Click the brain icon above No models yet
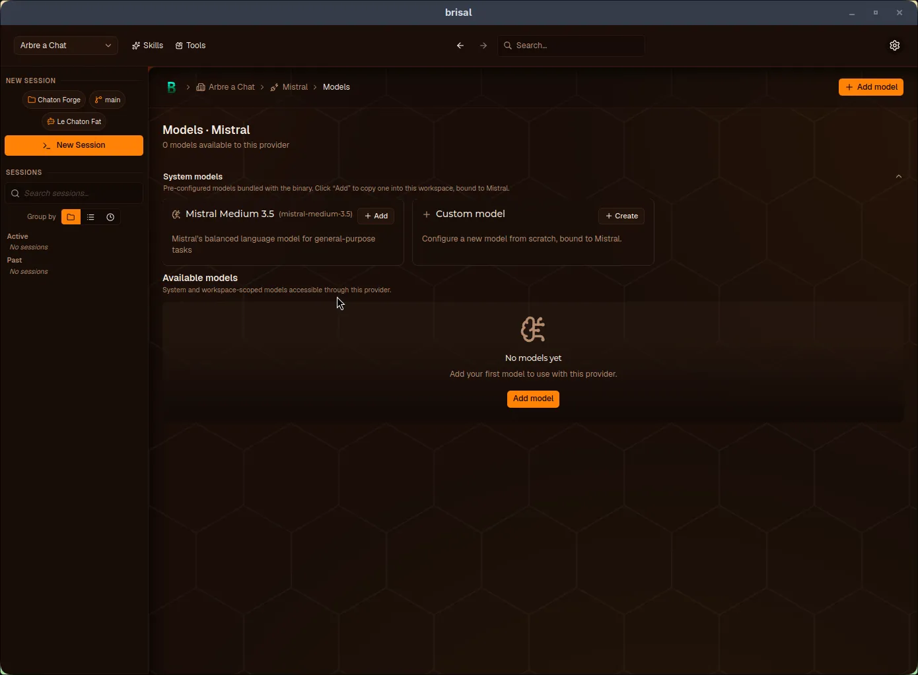The width and height of the screenshot is (918, 675). (x=533, y=329)
